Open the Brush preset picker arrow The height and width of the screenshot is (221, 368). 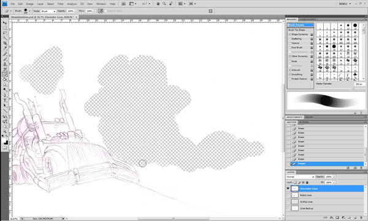pyautogui.click(x=29, y=11)
